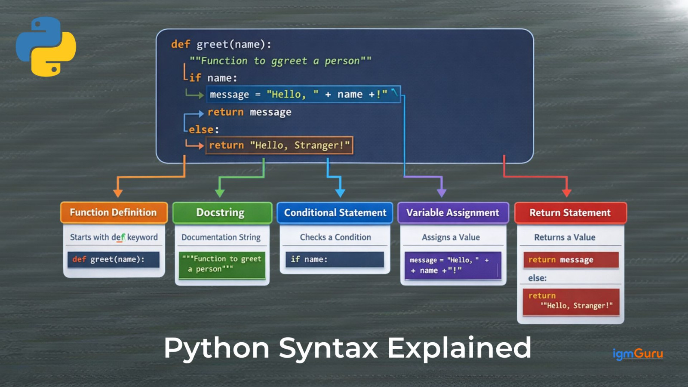This screenshot has height=387, width=688.
Task: Select the Return Statement header
Action: click(570, 212)
